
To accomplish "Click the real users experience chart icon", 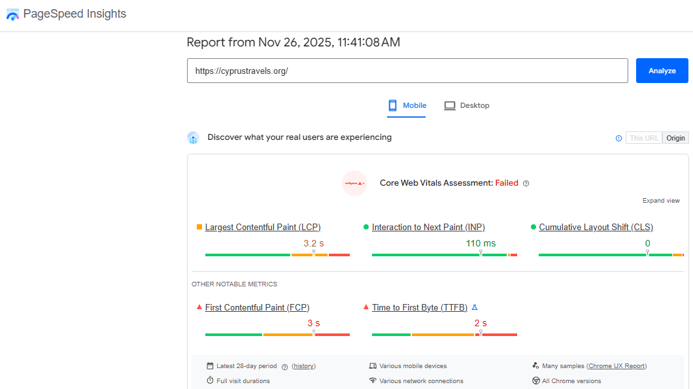I will (193, 138).
